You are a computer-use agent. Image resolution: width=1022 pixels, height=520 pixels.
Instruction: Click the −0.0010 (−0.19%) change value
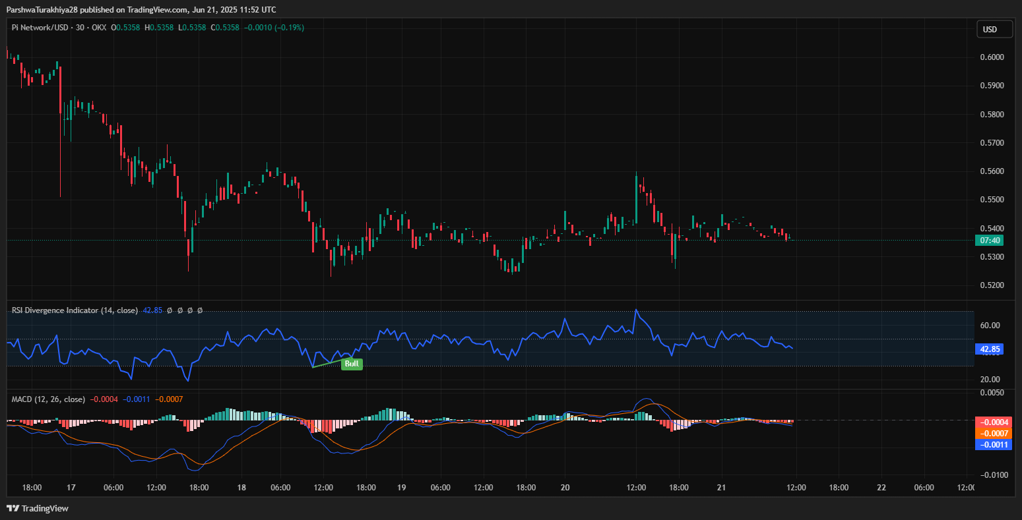tap(274, 28)
